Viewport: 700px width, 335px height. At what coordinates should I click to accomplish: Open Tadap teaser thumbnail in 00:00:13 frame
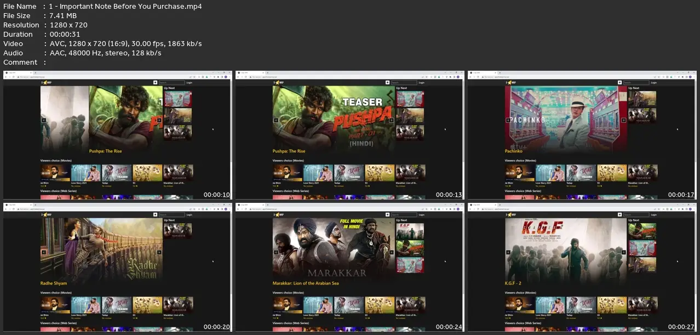coord(349,173)
